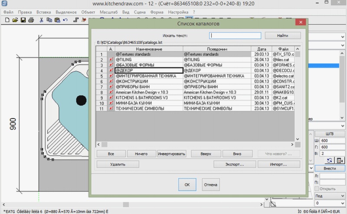Deselect all with Ничего button
Viewport: 347px width, 214px height.
(x=141, y=154)
